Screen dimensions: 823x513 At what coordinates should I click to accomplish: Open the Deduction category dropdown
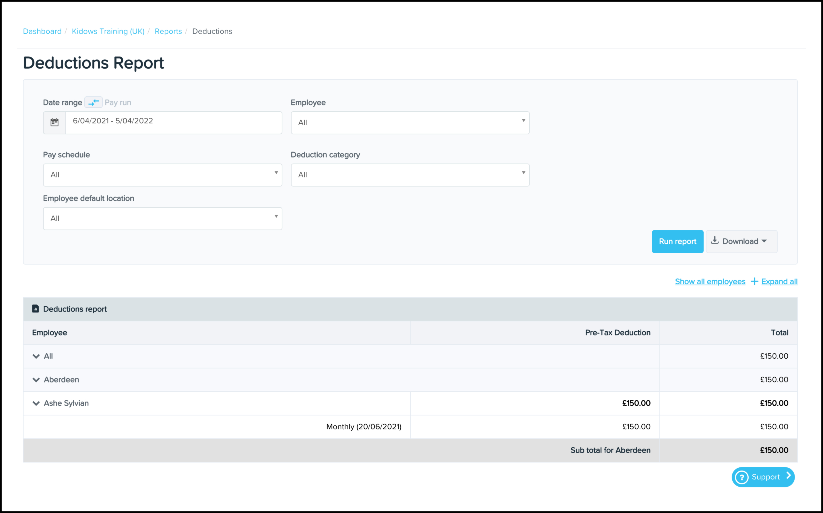click(410, 175)
